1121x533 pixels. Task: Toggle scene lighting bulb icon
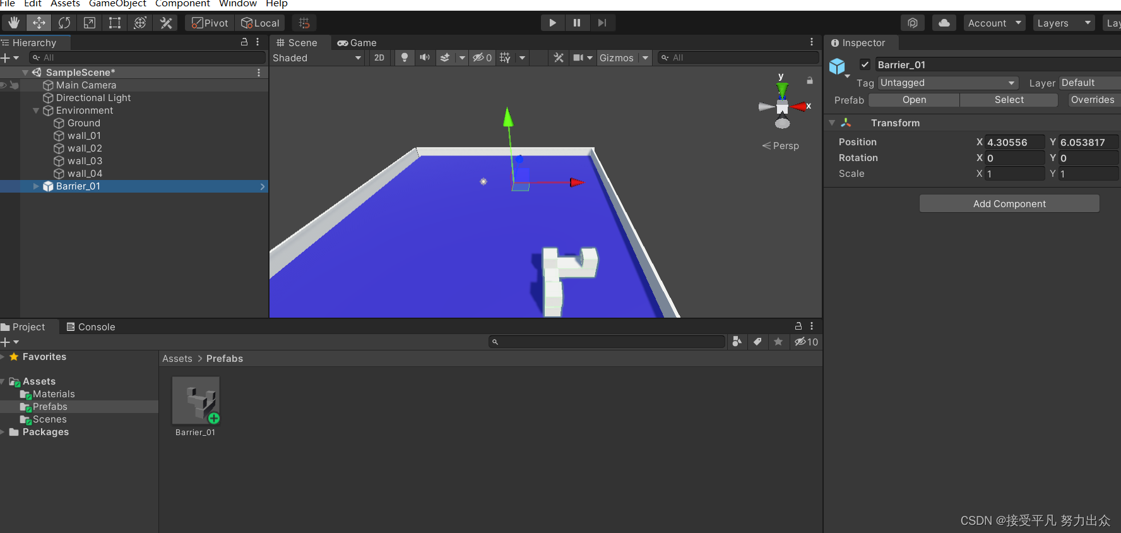pos(405,58)
